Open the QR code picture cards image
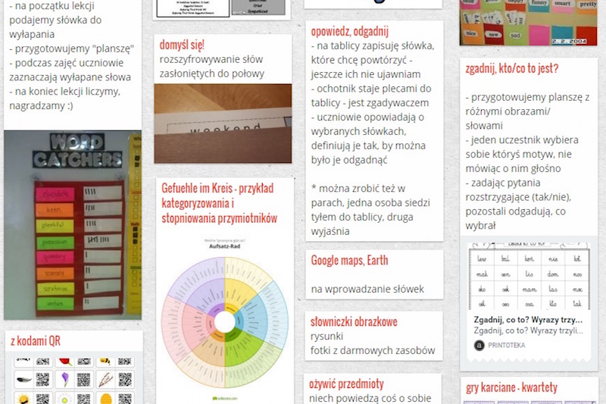 coord(73,380)
